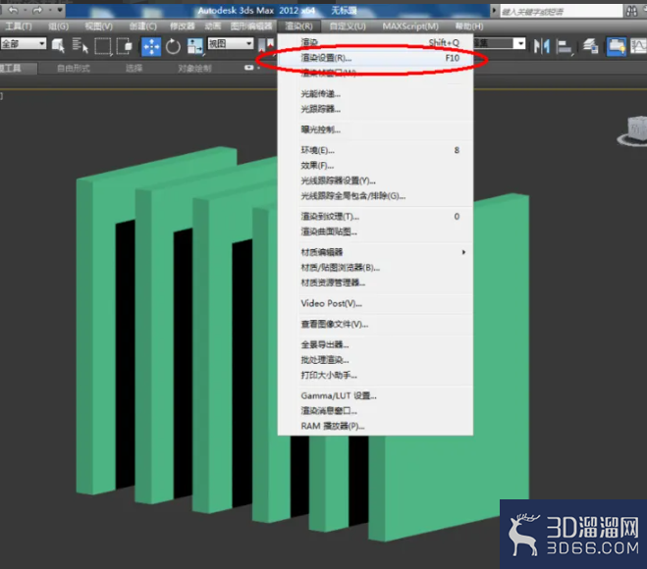Select 查看图像文件(V)... menu entry
The height and width of the screenshot is (569, 647).
[375, 324]
